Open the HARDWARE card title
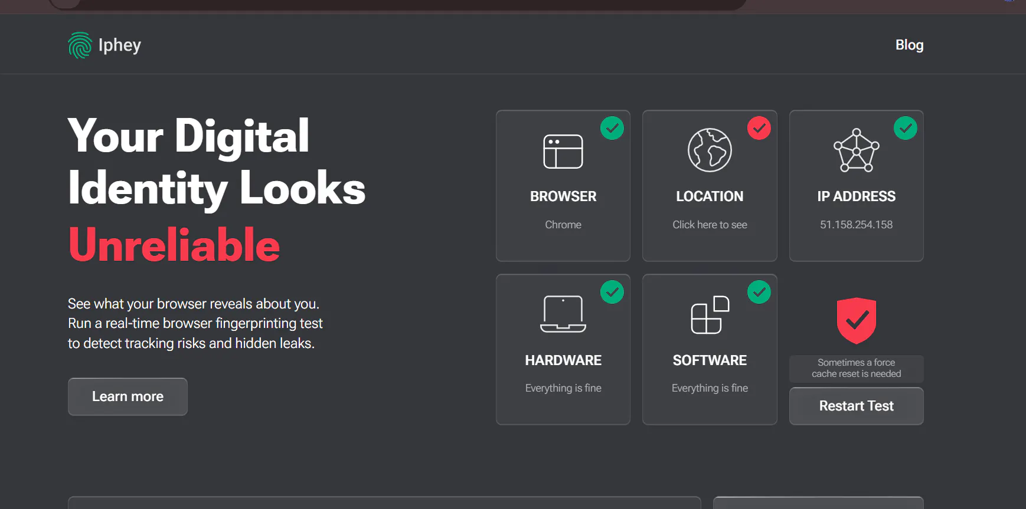 [563, 360]
